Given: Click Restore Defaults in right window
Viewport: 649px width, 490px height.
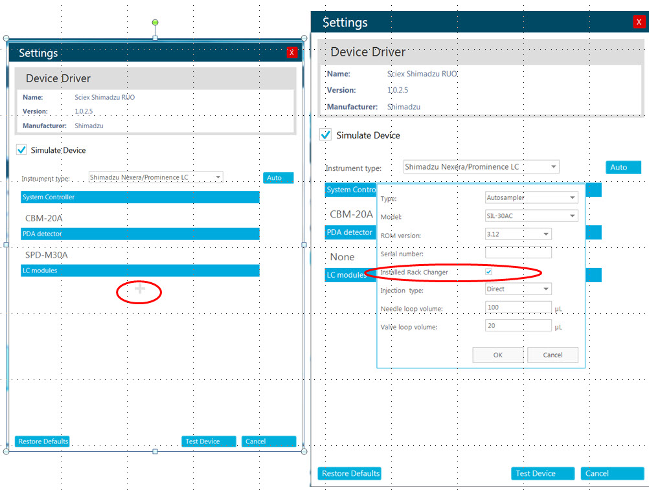Looking at the screenshot, I should (x=349, y=473).
